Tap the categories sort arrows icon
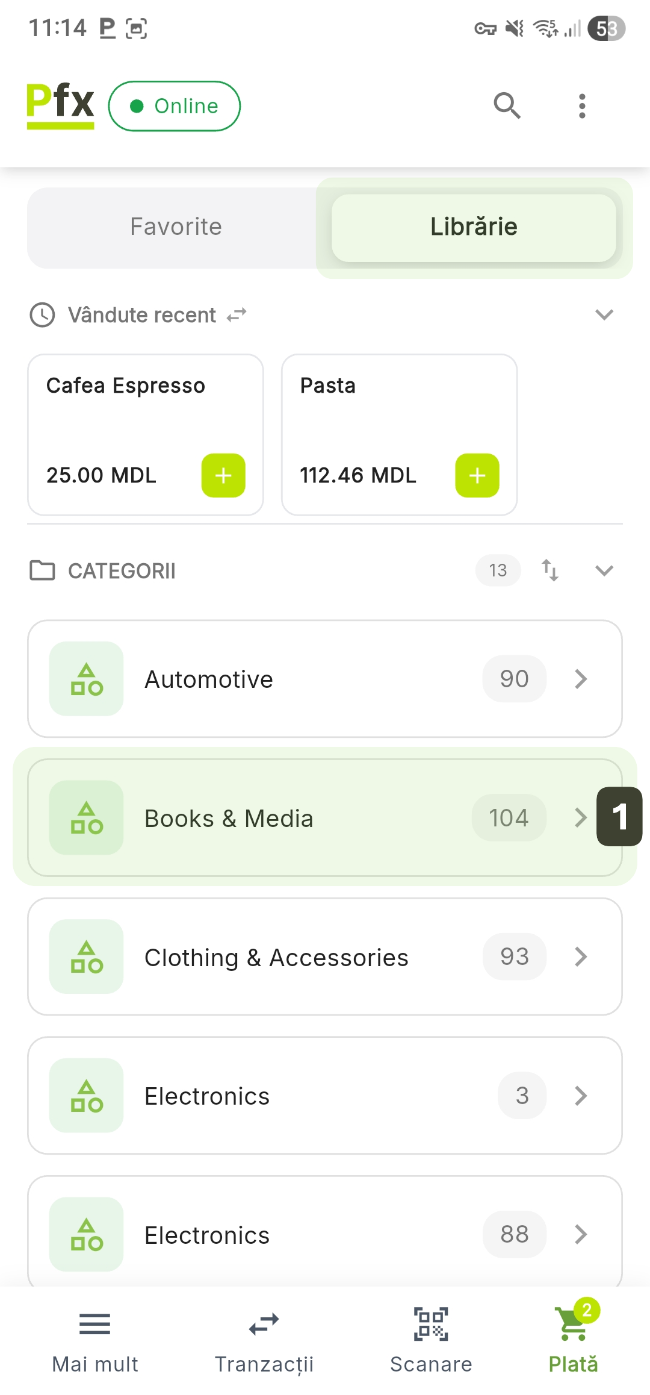 click(550, 570)
